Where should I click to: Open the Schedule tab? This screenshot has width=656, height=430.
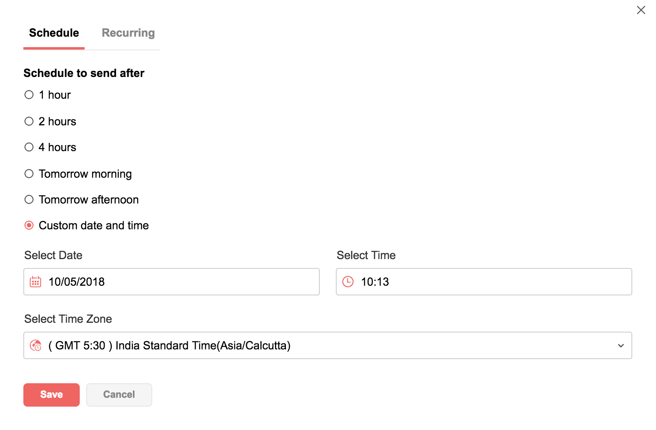tap(54, 33)
